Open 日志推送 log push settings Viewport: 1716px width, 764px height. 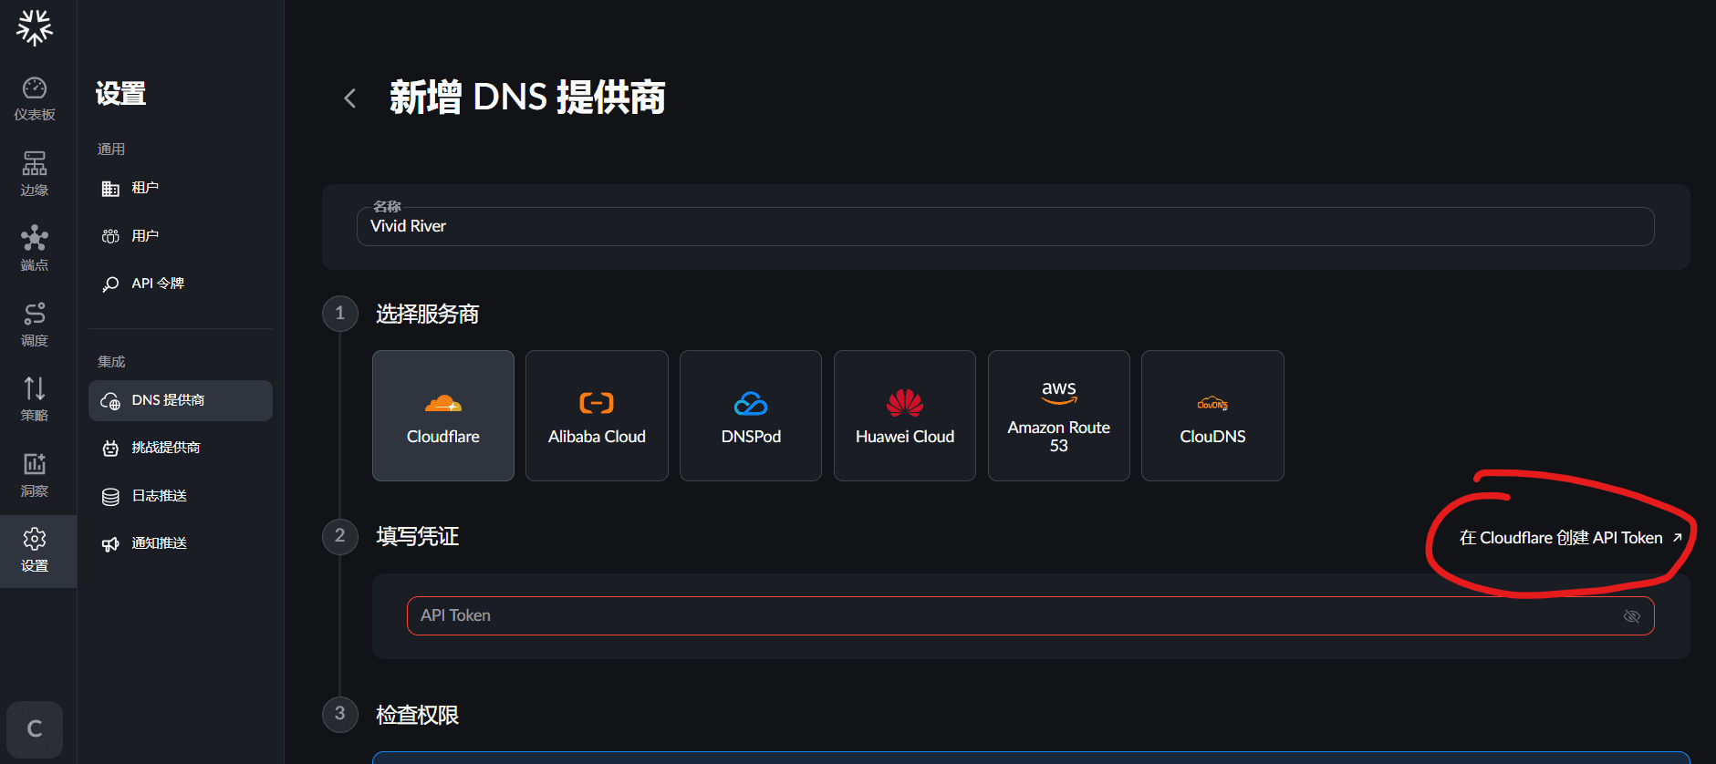point(181,496)
